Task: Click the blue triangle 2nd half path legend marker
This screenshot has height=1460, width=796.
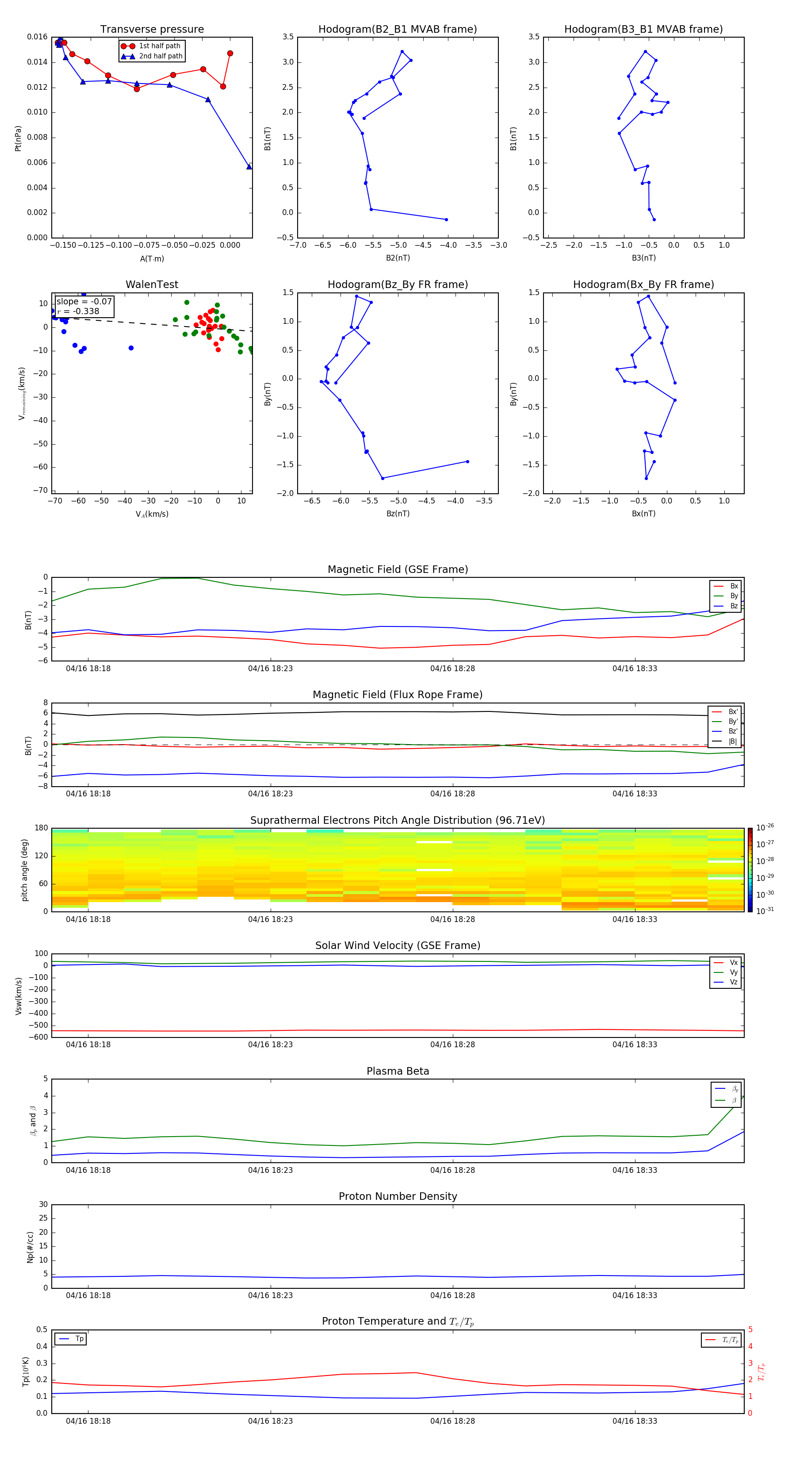Action: click(128, 56)
